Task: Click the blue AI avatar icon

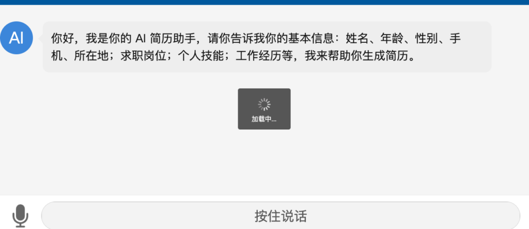Action: pos(16,38)
